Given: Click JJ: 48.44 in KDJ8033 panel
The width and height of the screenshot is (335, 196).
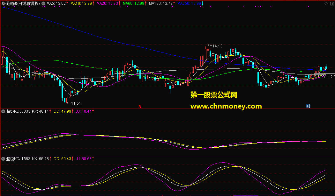Looking at the screenshot, I should (x=84, y=111).
